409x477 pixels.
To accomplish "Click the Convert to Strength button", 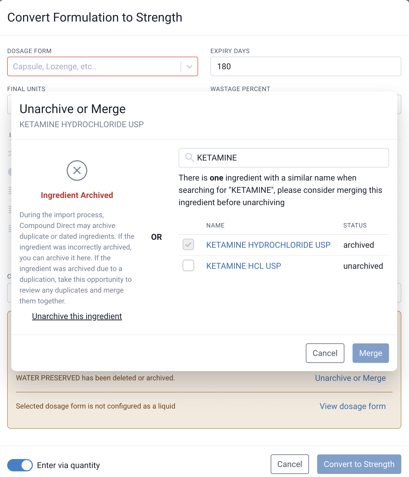I will pyautogui.click(x=359, y=464).
